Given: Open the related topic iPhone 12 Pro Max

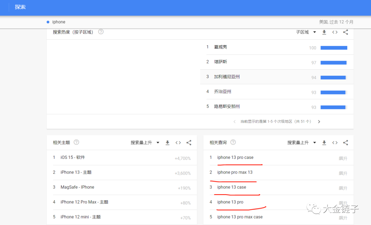Looking at the screenshot, I should click(85, 202).
